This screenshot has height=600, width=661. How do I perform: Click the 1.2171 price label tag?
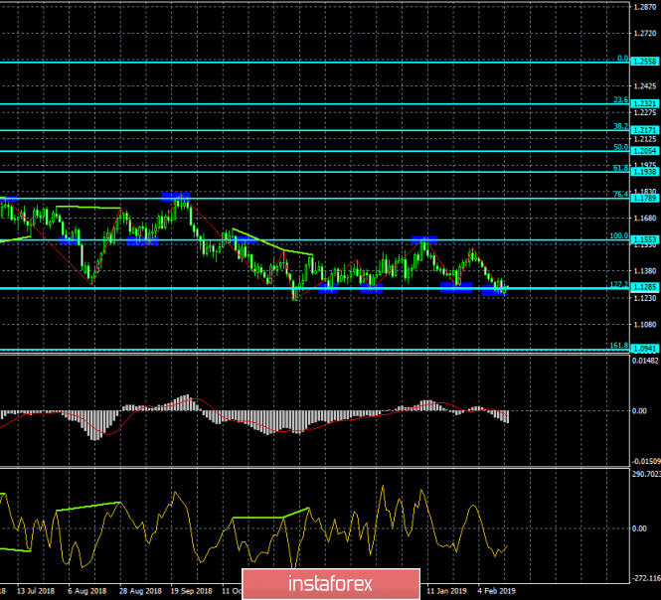tap(643, 130)
